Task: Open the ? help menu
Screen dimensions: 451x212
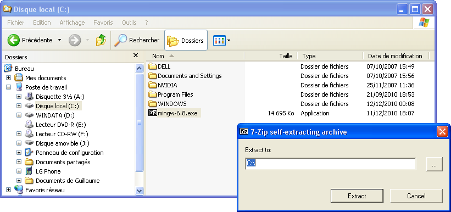Action: 147,23
